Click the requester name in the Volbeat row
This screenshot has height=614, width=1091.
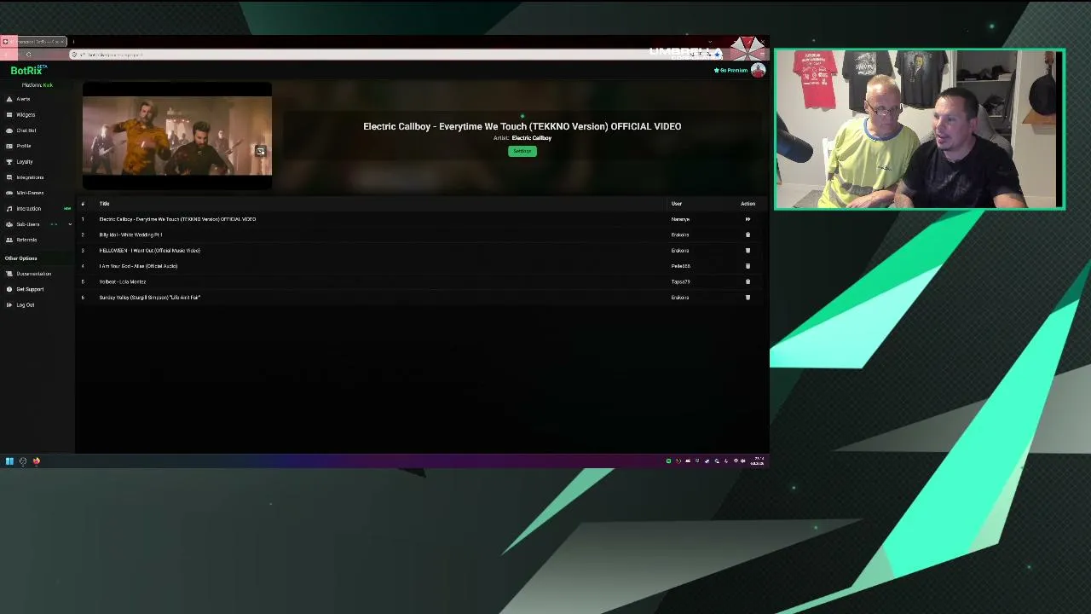point(680,281)
